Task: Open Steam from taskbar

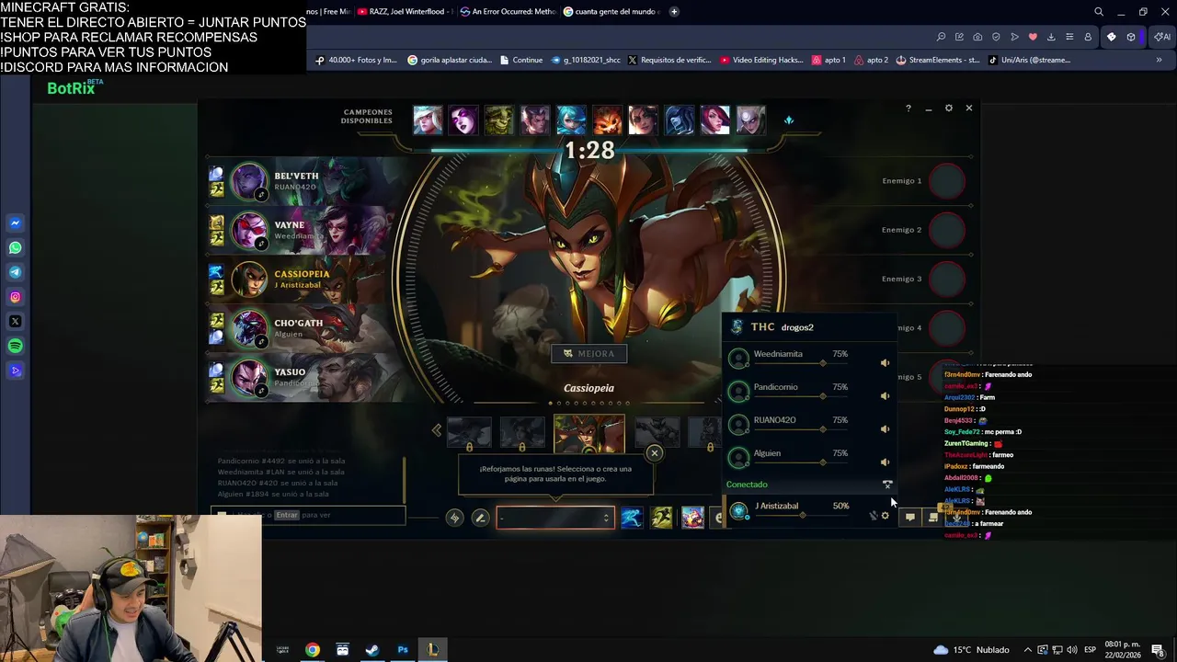Action: coord(372,650)
